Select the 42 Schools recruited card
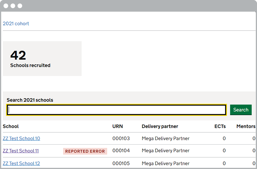The width and height of the screenshot is (257, 169). 42,59
